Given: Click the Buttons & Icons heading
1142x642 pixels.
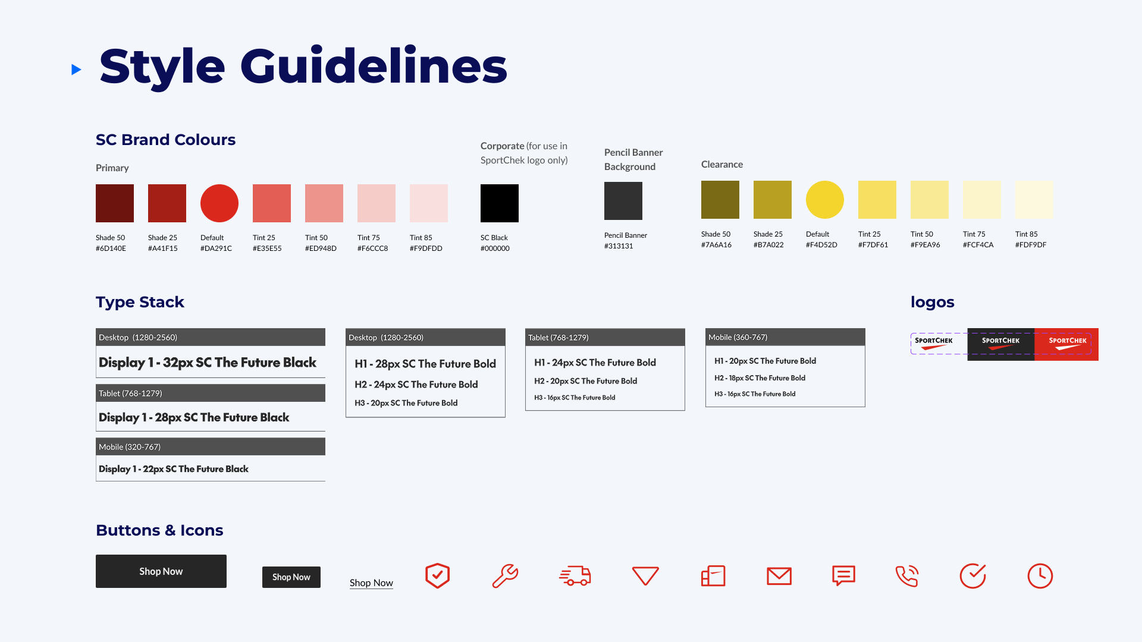Looking at the screenshot, I should point(159,530).
